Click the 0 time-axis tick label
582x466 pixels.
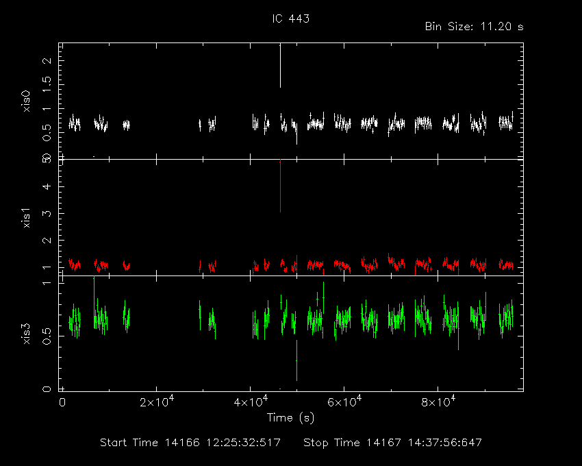62,402
